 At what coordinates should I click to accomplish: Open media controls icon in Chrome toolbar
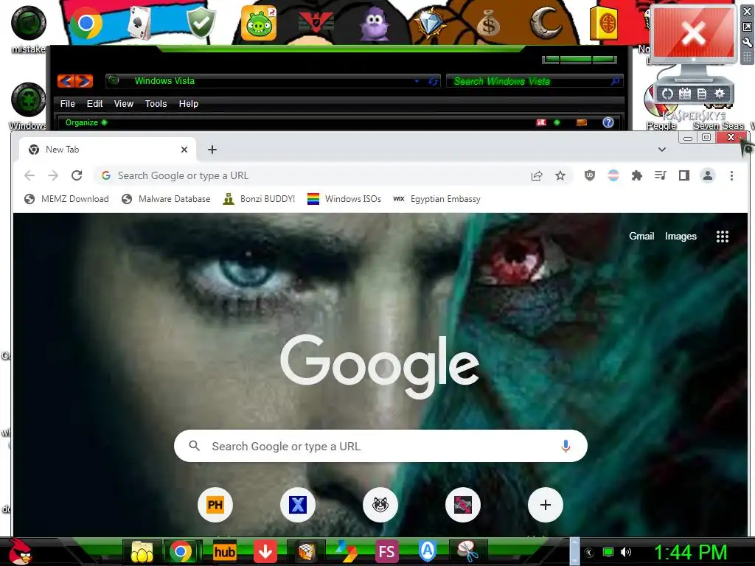(x=660, y=175)
